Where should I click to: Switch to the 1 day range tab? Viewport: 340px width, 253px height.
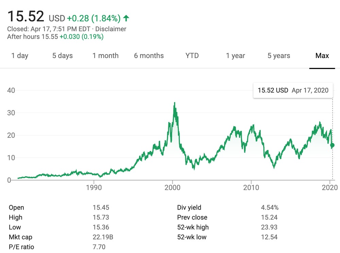point(20,56)
